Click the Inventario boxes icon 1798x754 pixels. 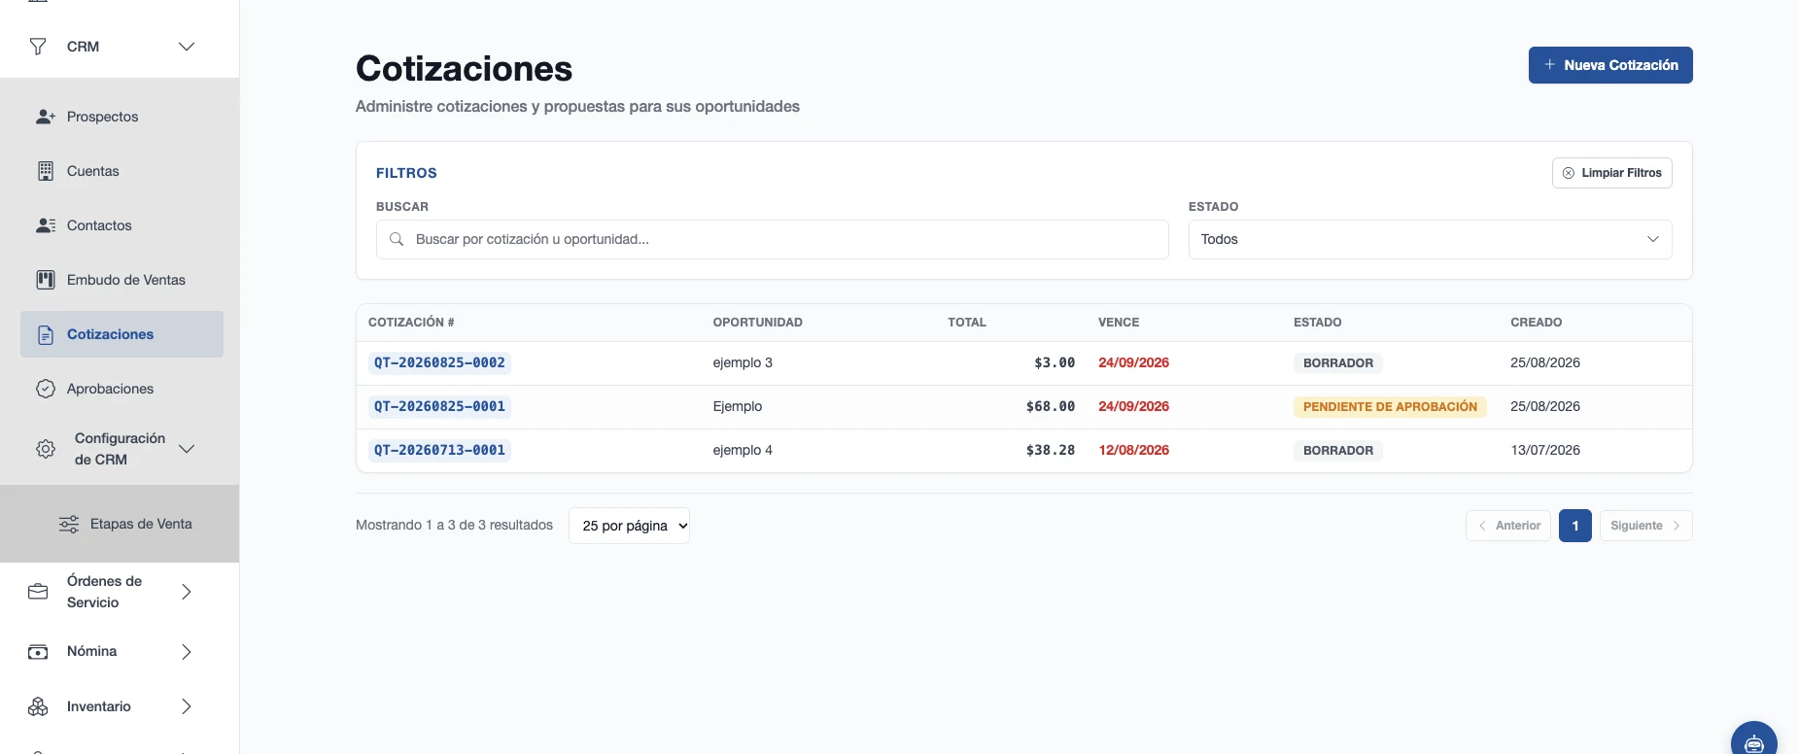[38, 706]
